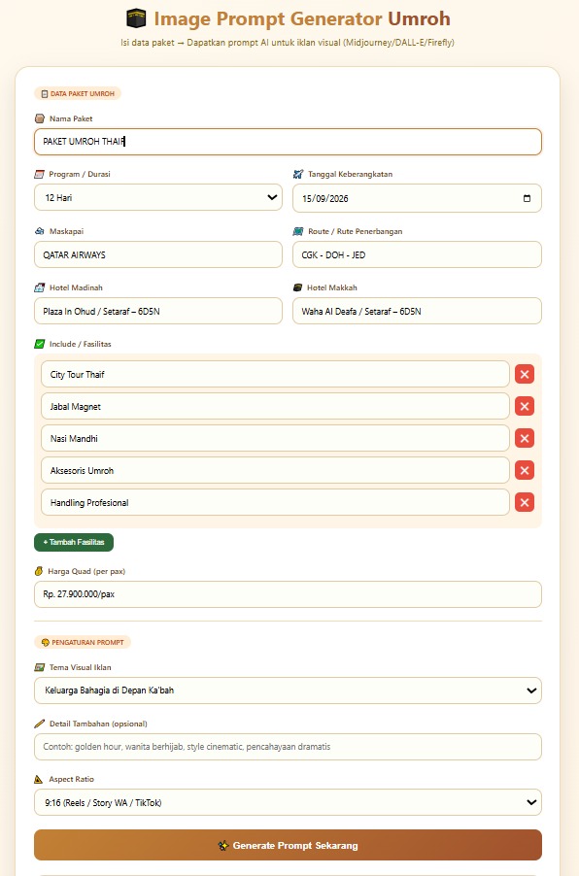Open the date picker calendar icon
The image size is (579, 876).
527,198
